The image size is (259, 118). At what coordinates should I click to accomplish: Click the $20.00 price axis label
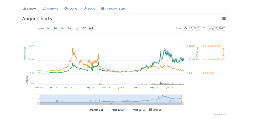tap(191, 59)
